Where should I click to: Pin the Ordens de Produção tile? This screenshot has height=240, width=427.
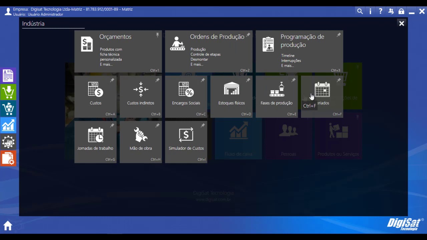pos(248,35)
